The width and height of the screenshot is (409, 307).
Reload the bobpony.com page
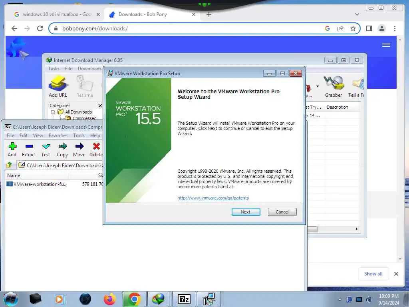[x=40, y=28]
